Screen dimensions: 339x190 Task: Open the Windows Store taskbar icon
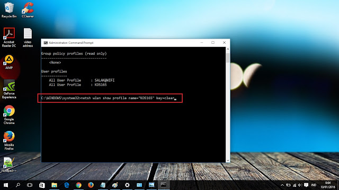[42, 185]
